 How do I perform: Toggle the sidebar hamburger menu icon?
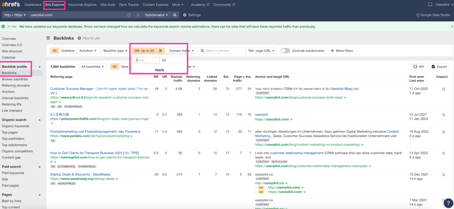[x=48, y=38]
